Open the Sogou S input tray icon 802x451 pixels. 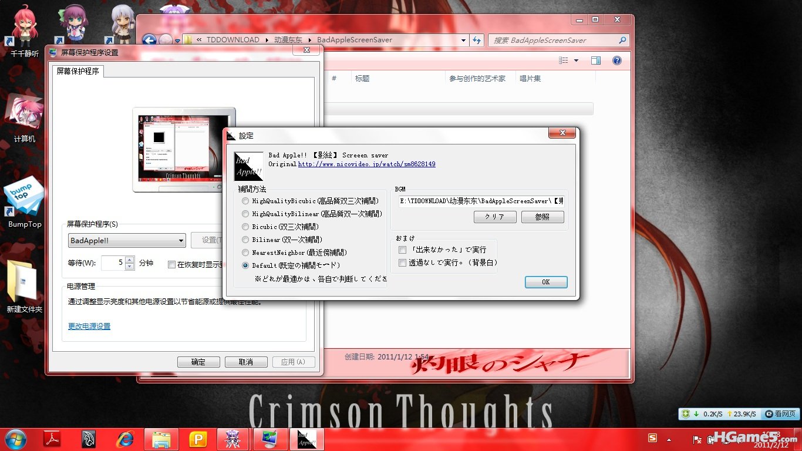(x=652, y=439)
